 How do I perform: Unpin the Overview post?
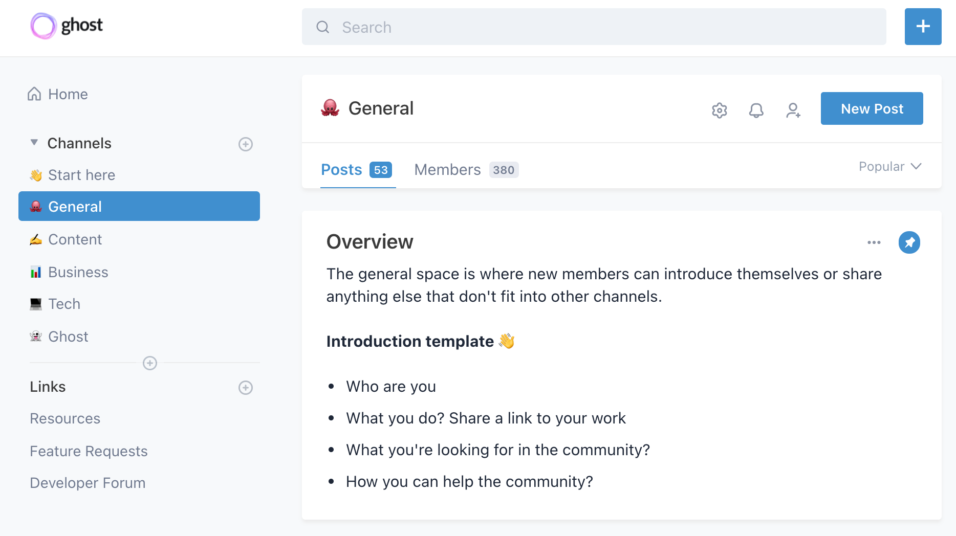[x=909, y=242]
